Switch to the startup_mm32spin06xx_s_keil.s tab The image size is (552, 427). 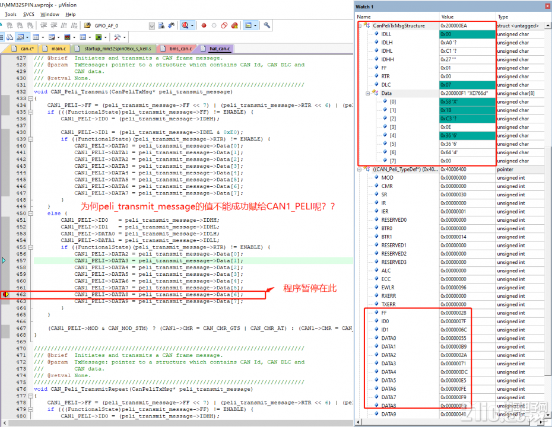tap(114, 49)
